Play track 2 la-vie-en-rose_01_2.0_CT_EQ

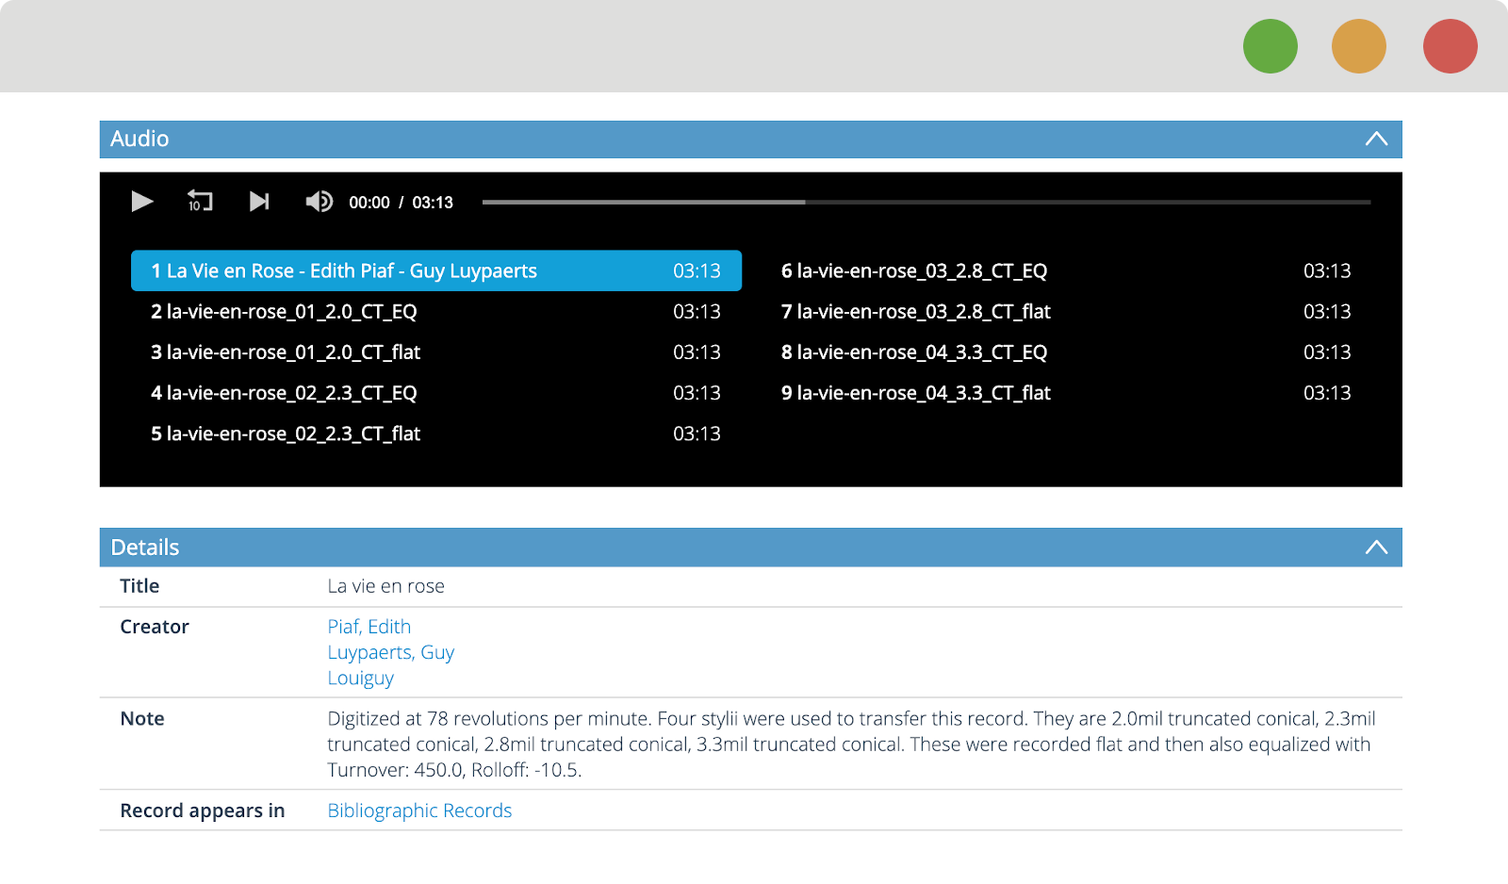[436, 312]
